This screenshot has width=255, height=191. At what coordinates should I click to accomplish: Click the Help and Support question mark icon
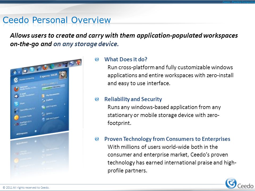(x=43, y=119)
